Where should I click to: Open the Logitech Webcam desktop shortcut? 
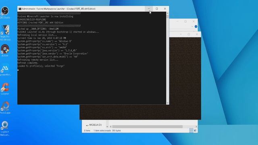5,128
